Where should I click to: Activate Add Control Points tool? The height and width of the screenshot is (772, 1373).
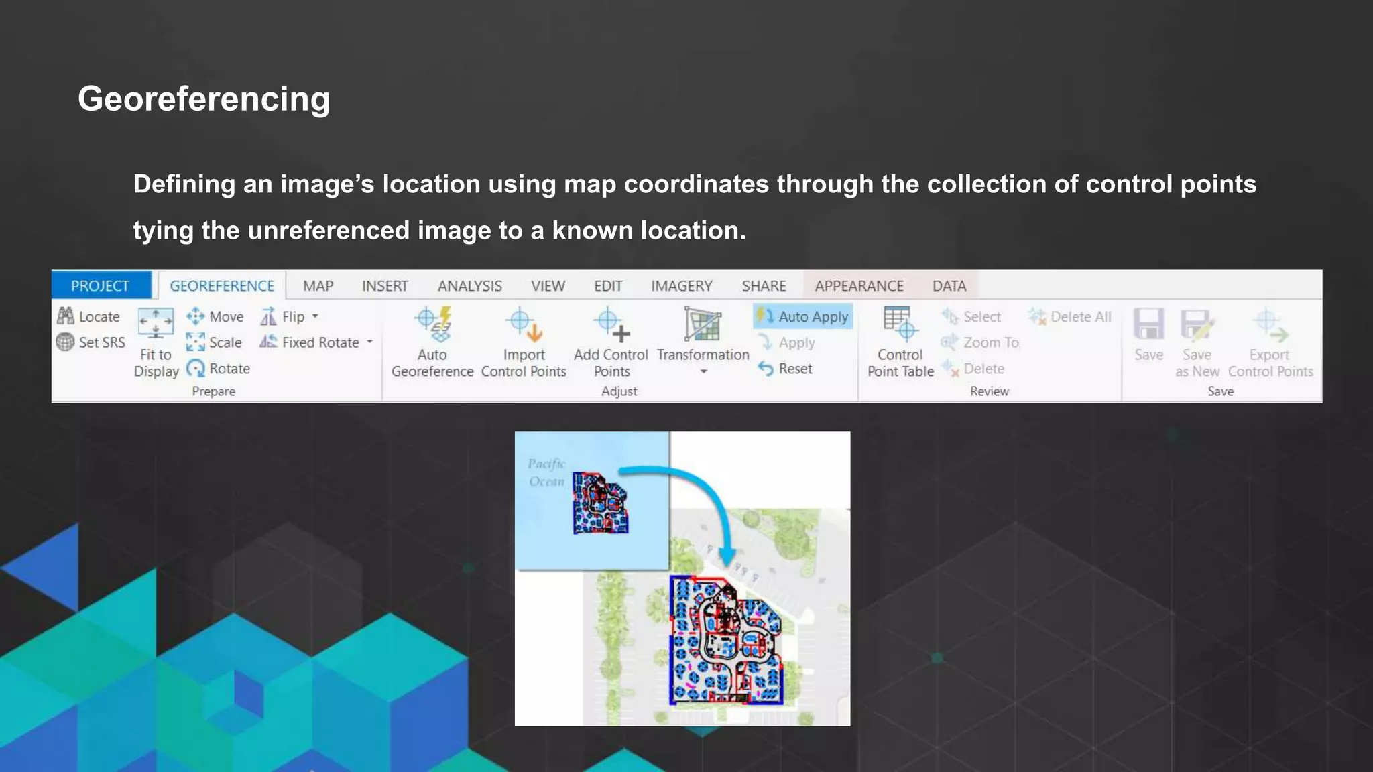(x=611, y=343)
